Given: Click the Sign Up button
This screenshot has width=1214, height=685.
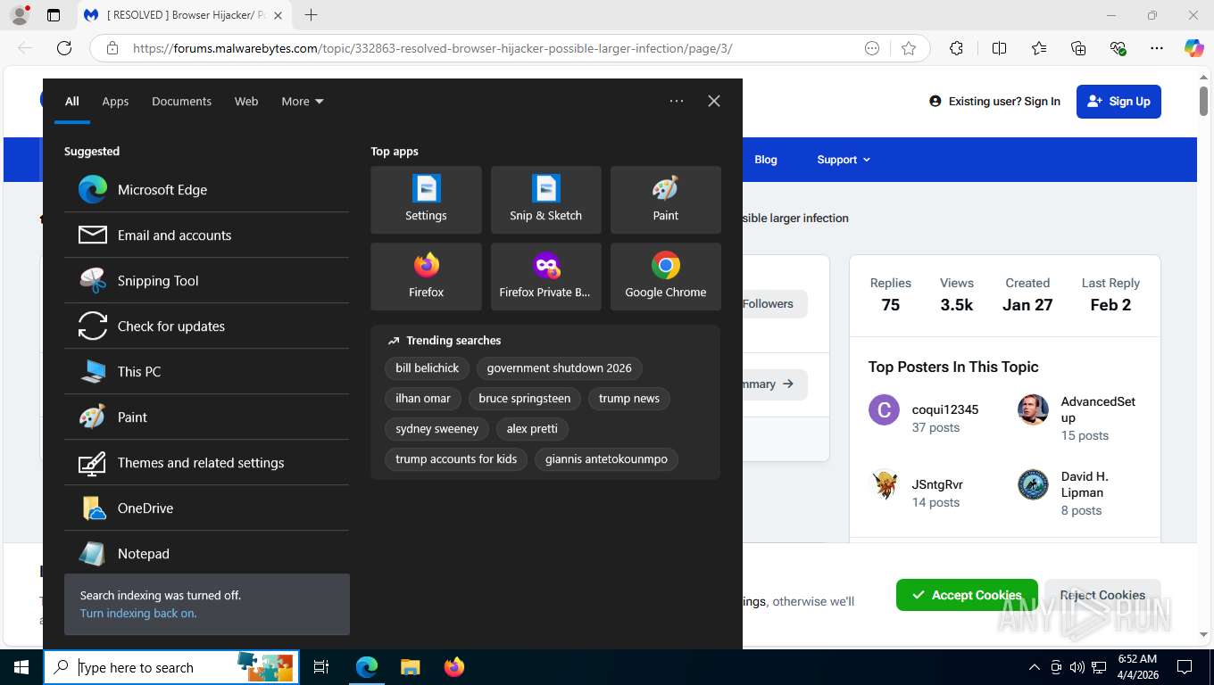Looking at the screenshot, I should click(1118, 102).
